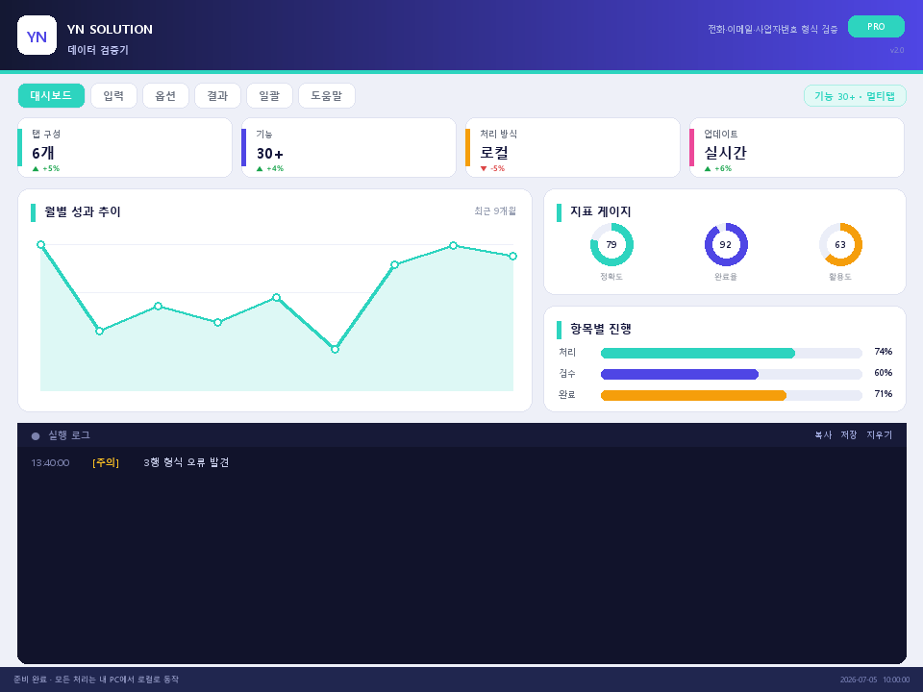The image size is (923, 692).
Task: Click the lowest data point on the line chart
Action: coord(335,350)
